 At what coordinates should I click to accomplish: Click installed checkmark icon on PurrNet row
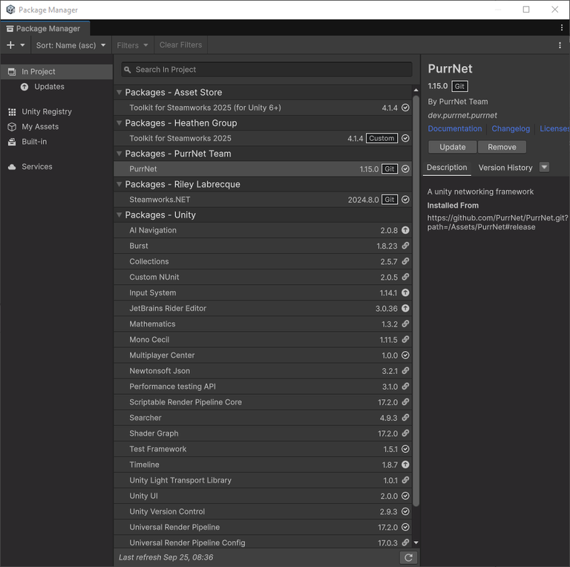coord(405,169)
